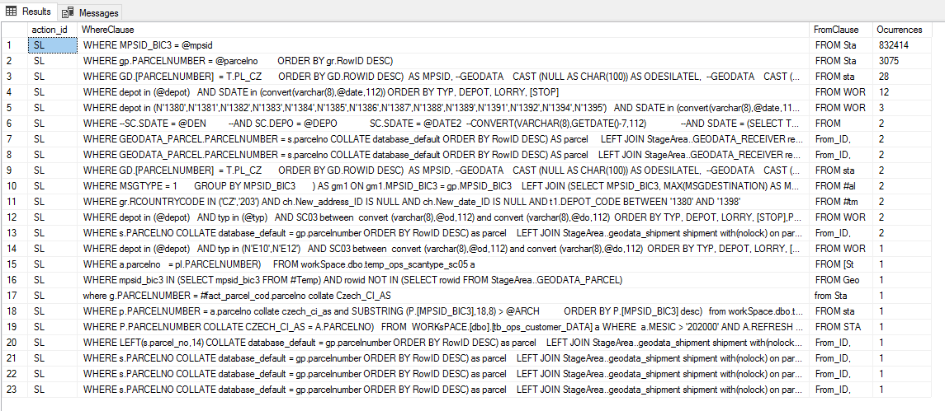This screenshot has width=945, height=411.
Task: Click FromClause 'FROM Geo' in row 16
Action: coord(841,280)
